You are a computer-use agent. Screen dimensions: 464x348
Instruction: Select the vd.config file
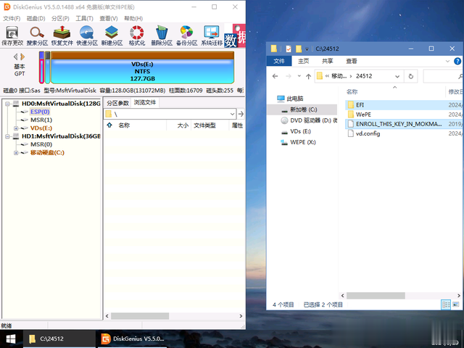[368, 133]
